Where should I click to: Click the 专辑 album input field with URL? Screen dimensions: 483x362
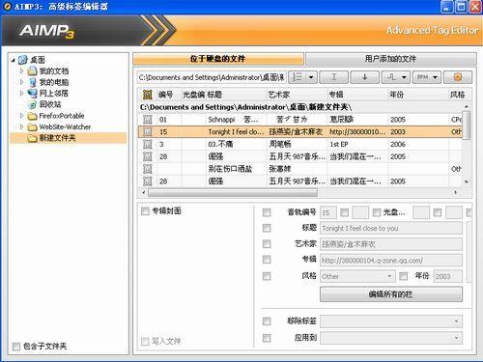391,260
